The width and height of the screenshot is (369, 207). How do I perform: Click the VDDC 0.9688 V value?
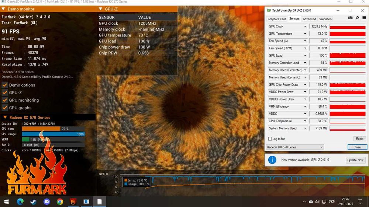[318, 114]
